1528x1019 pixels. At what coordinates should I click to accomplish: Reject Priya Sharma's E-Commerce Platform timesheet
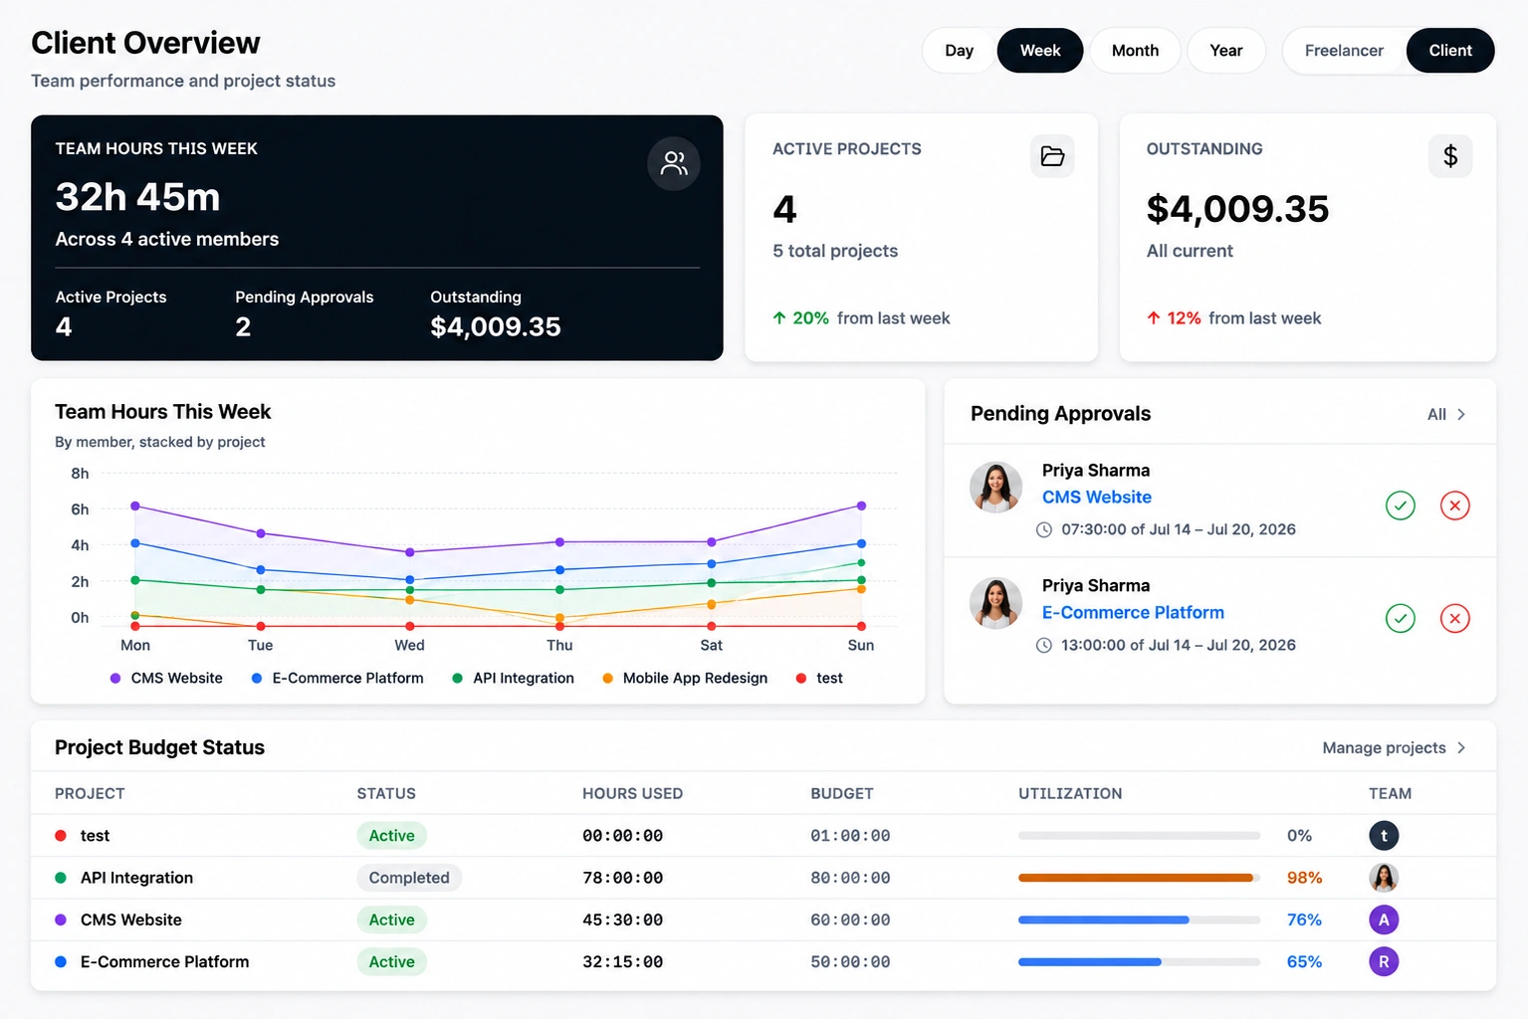pyautogui.click(x=1455, y=618)
